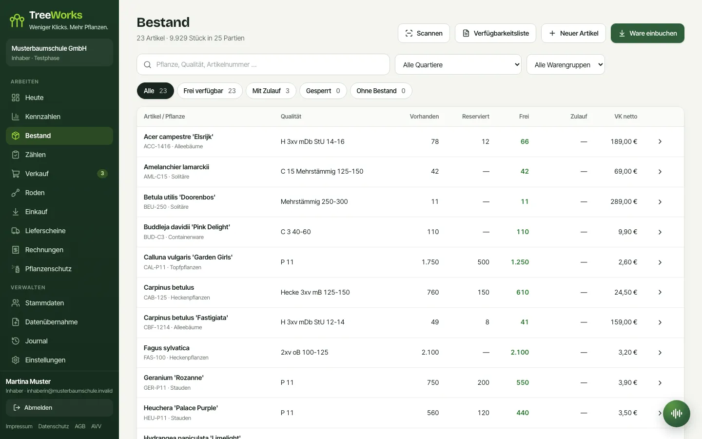Select the Mit Zulauf filter tab

coord(271,91)
